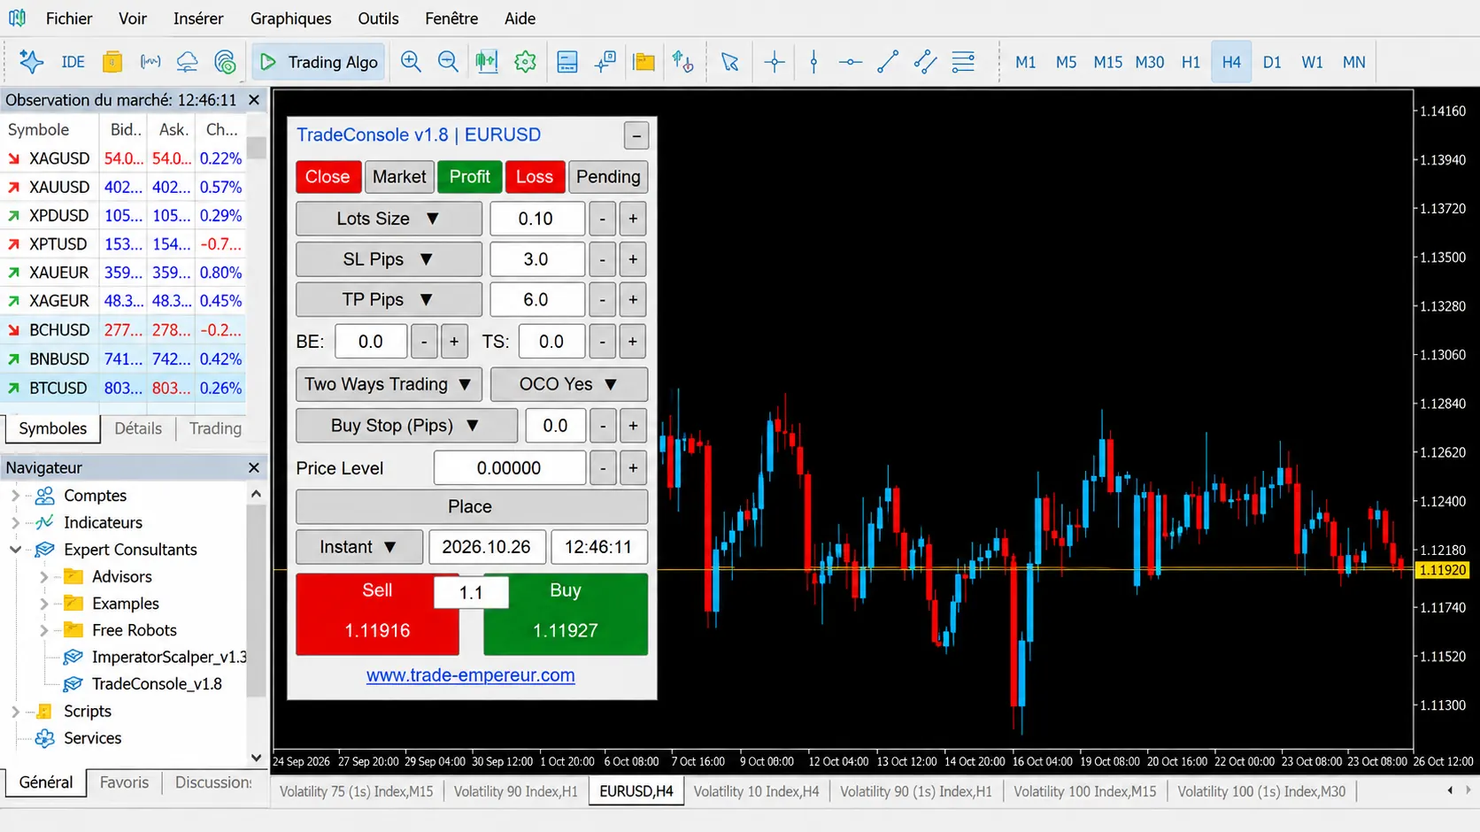Toggle the Trading Algo button
1480x832 pixels.
pyautogui.click(x=319, y=62)
